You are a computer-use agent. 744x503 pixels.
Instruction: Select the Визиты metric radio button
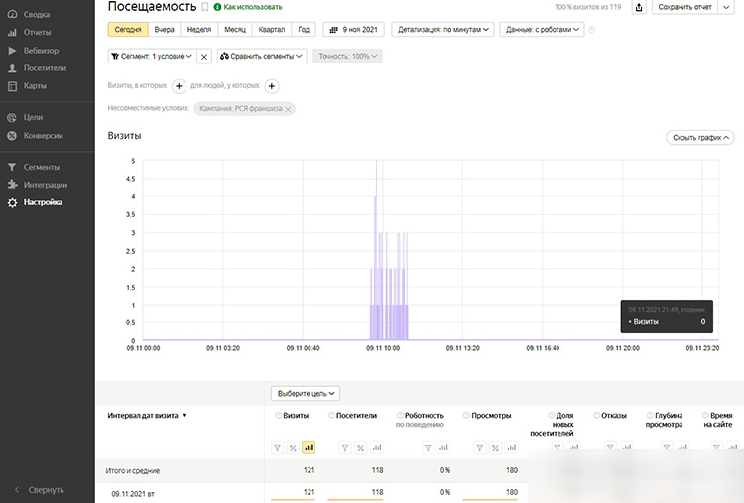[x=279, y=415]
